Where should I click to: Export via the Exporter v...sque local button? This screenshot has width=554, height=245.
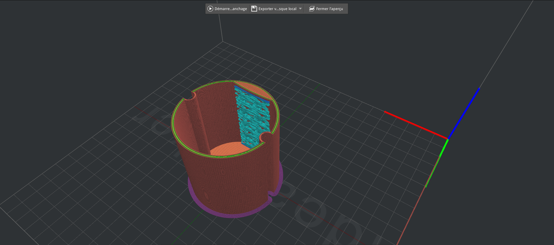(274, 9)
